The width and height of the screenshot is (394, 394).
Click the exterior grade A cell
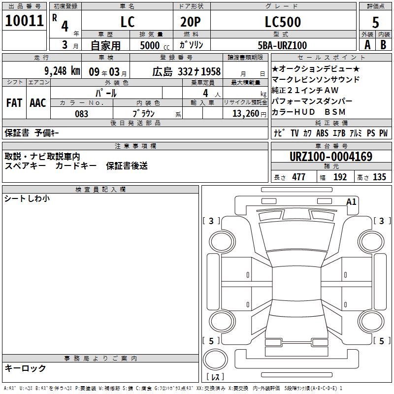[x=367, y=45]
